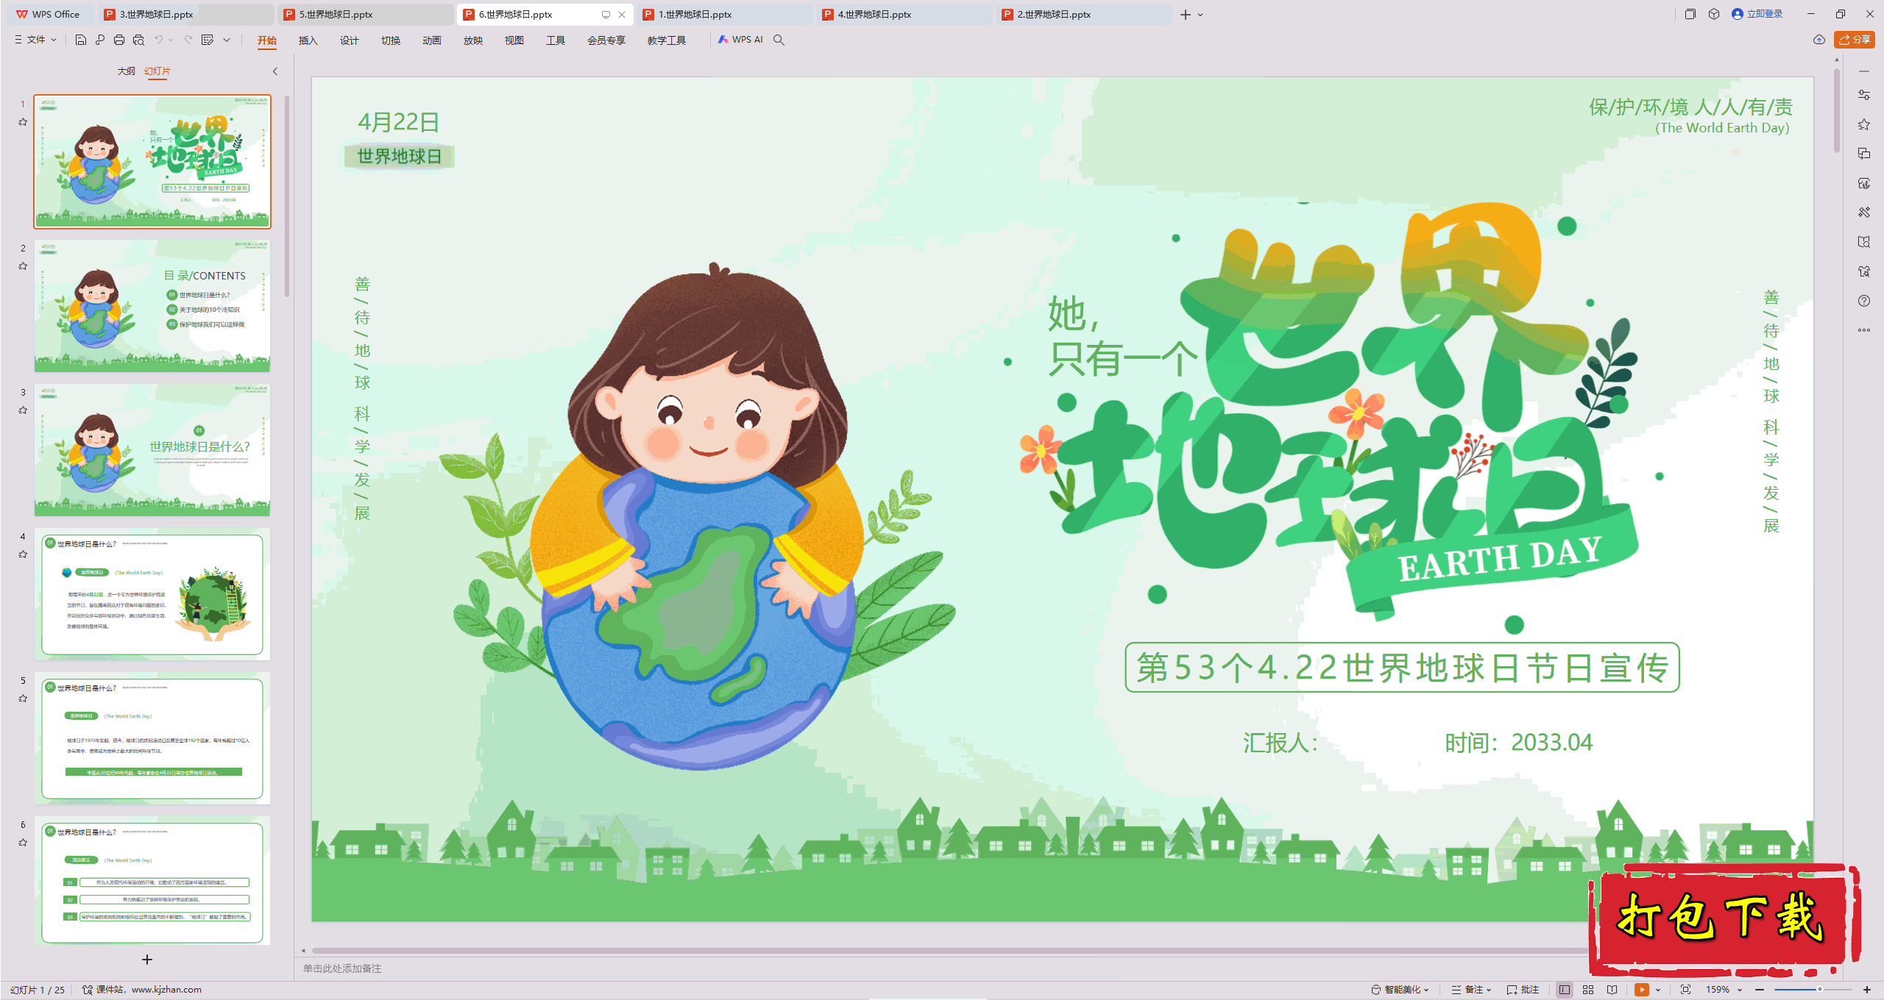Click the horizontal scrollbar under the slide
The image size is (1884, 1000).
click(x=949, y=951)
